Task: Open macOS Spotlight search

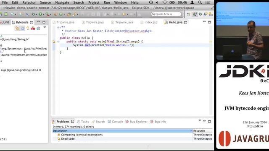Action: point(200,3)
